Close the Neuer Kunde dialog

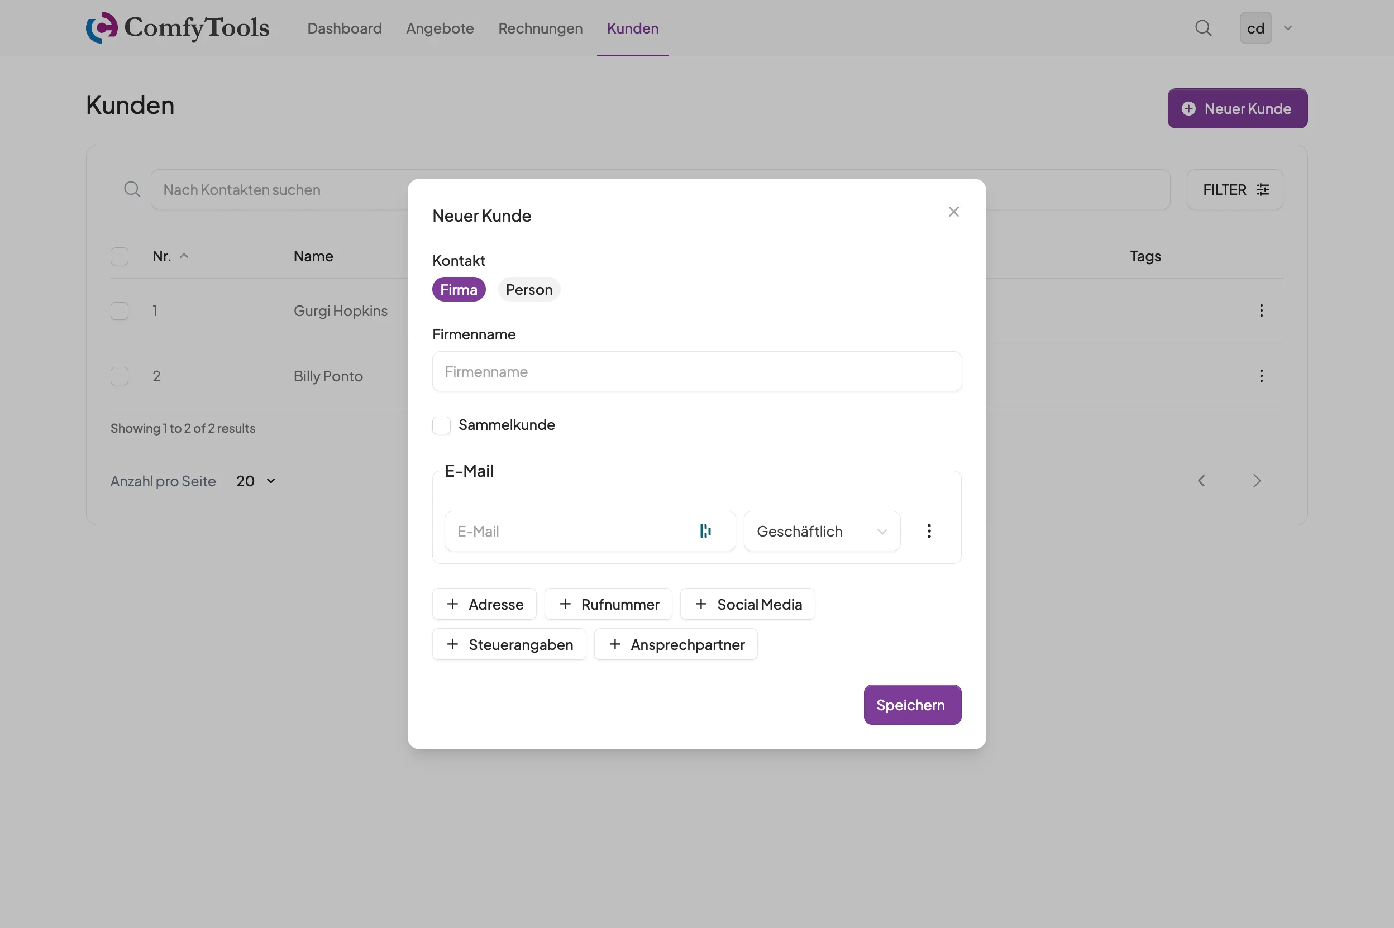953,212
